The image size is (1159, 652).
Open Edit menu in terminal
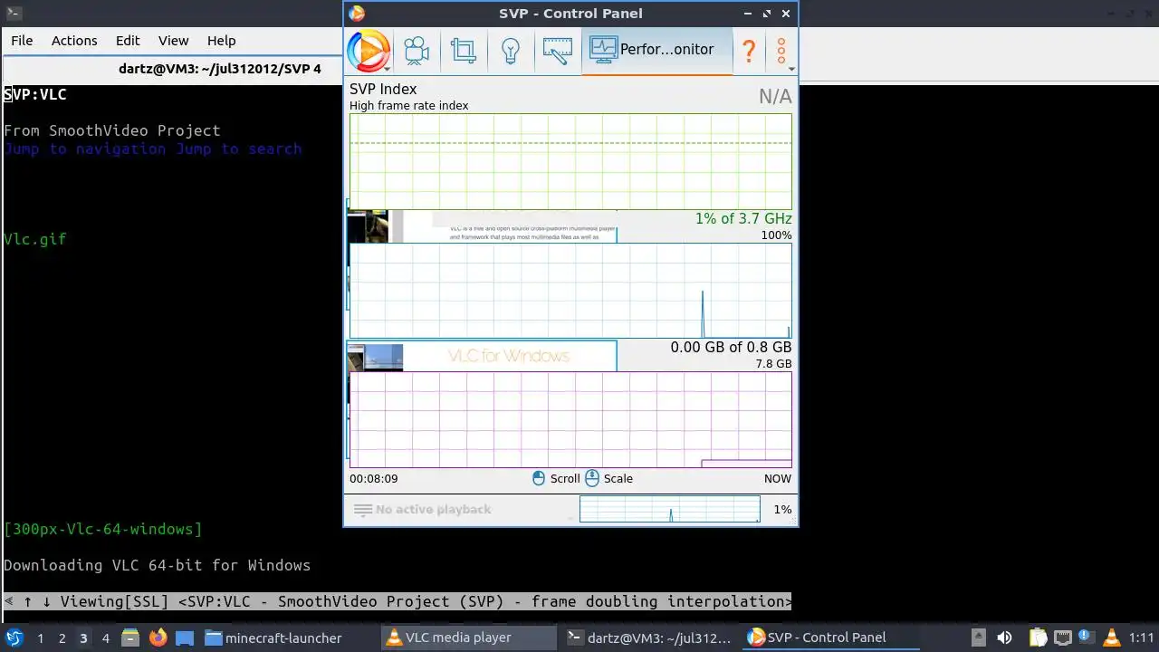tap(128, 41)
